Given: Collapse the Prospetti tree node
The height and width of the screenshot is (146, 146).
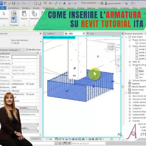Looking at the screenshot, I should coord(130,65).
